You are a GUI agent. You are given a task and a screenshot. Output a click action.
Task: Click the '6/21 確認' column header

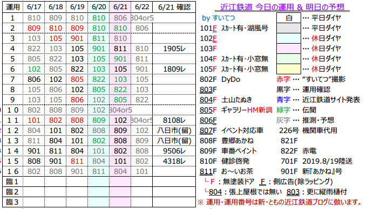(x=174, y=7)
